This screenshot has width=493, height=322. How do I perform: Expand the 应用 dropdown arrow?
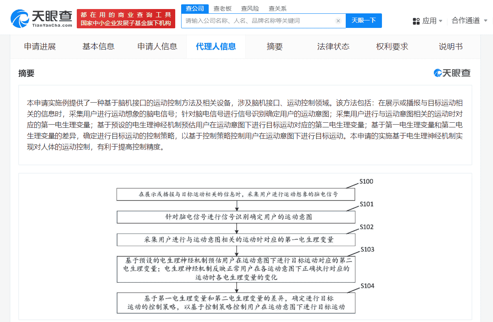(441, 21)
